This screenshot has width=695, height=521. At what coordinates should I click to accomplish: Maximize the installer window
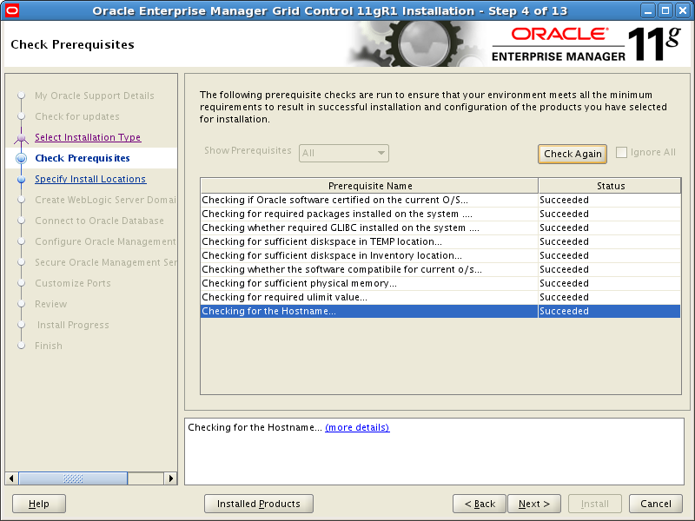pos(665,10)
